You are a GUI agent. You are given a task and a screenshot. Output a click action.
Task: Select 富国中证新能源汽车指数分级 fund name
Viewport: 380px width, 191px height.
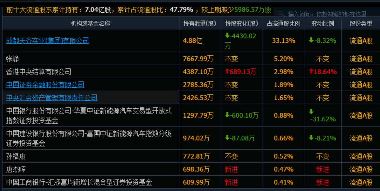(89, 138)
